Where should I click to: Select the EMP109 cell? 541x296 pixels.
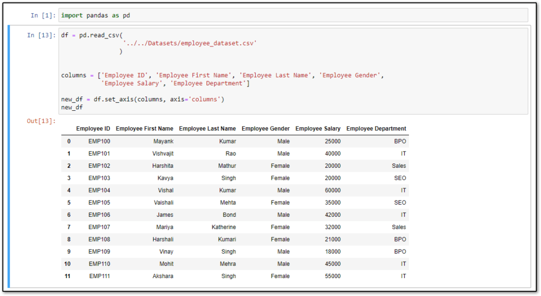[99, 252]
